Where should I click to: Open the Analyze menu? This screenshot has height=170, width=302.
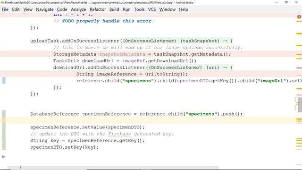[x=78, y=9]
